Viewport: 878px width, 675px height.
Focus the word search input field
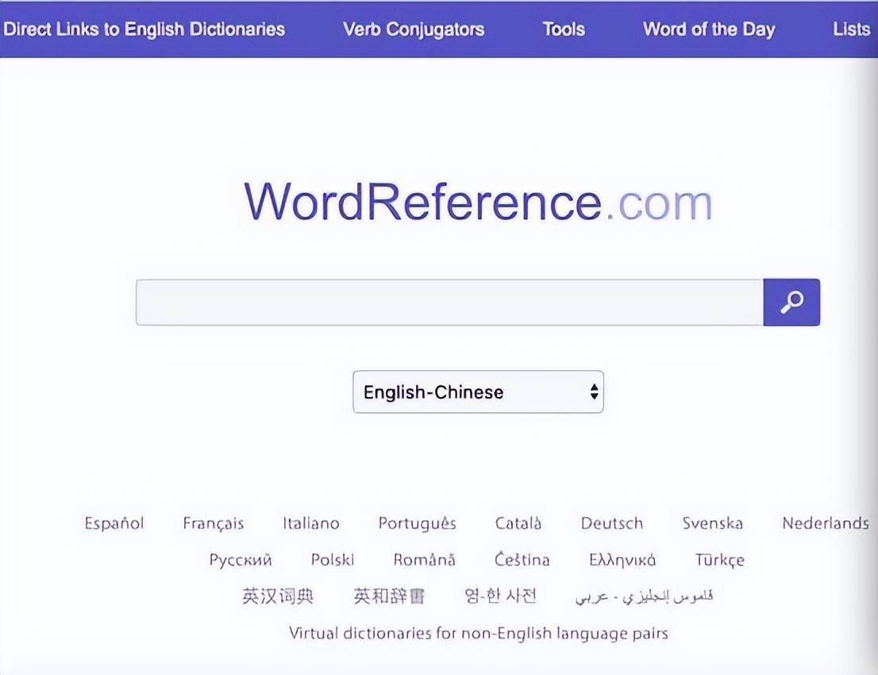[x=449, y=302]
